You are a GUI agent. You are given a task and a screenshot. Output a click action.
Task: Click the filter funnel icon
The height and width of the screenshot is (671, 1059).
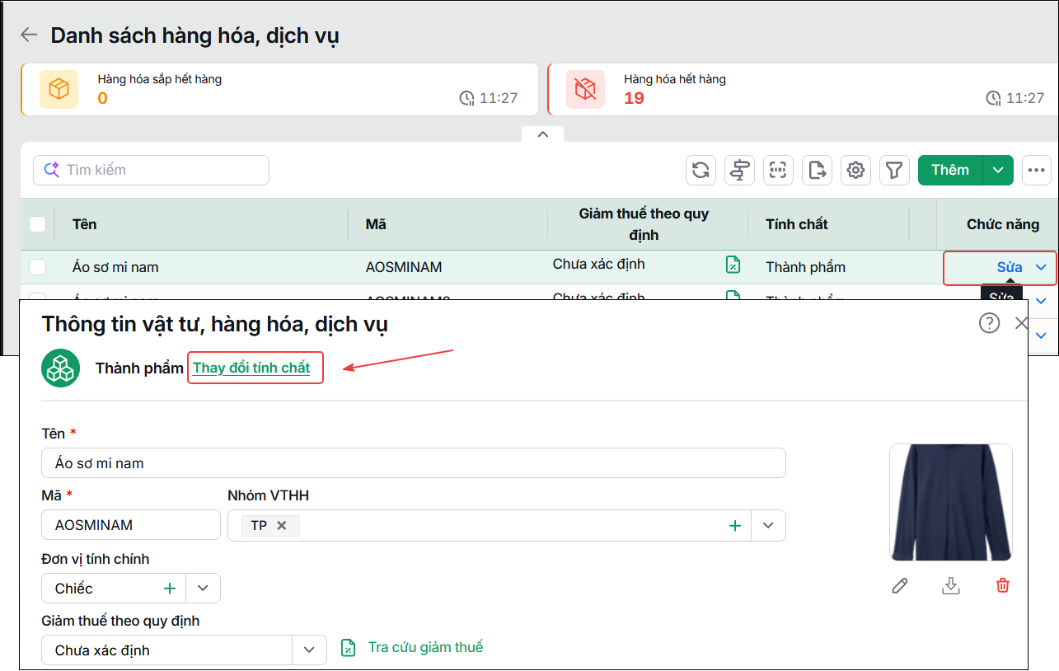pos(894,170)
